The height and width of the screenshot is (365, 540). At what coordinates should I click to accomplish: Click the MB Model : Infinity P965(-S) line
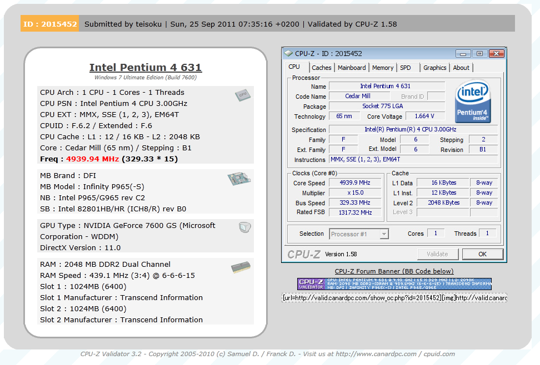pos(92,187)
